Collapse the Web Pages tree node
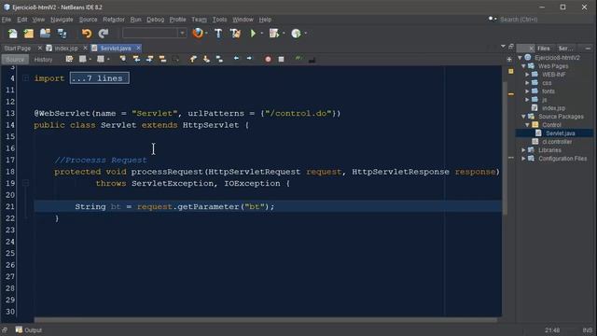 (x=524, y=66)
